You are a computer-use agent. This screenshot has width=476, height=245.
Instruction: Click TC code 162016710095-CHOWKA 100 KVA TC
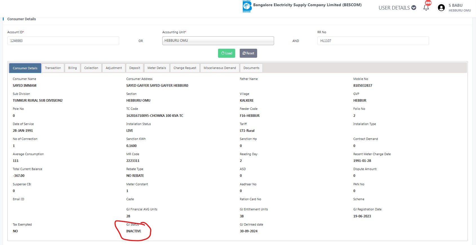pos(155,116)
